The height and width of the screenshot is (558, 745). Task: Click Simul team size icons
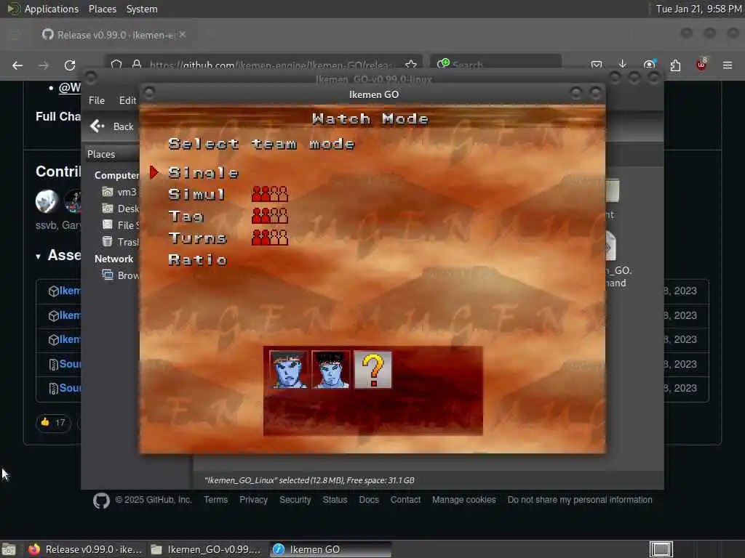(x=269, y=194)
